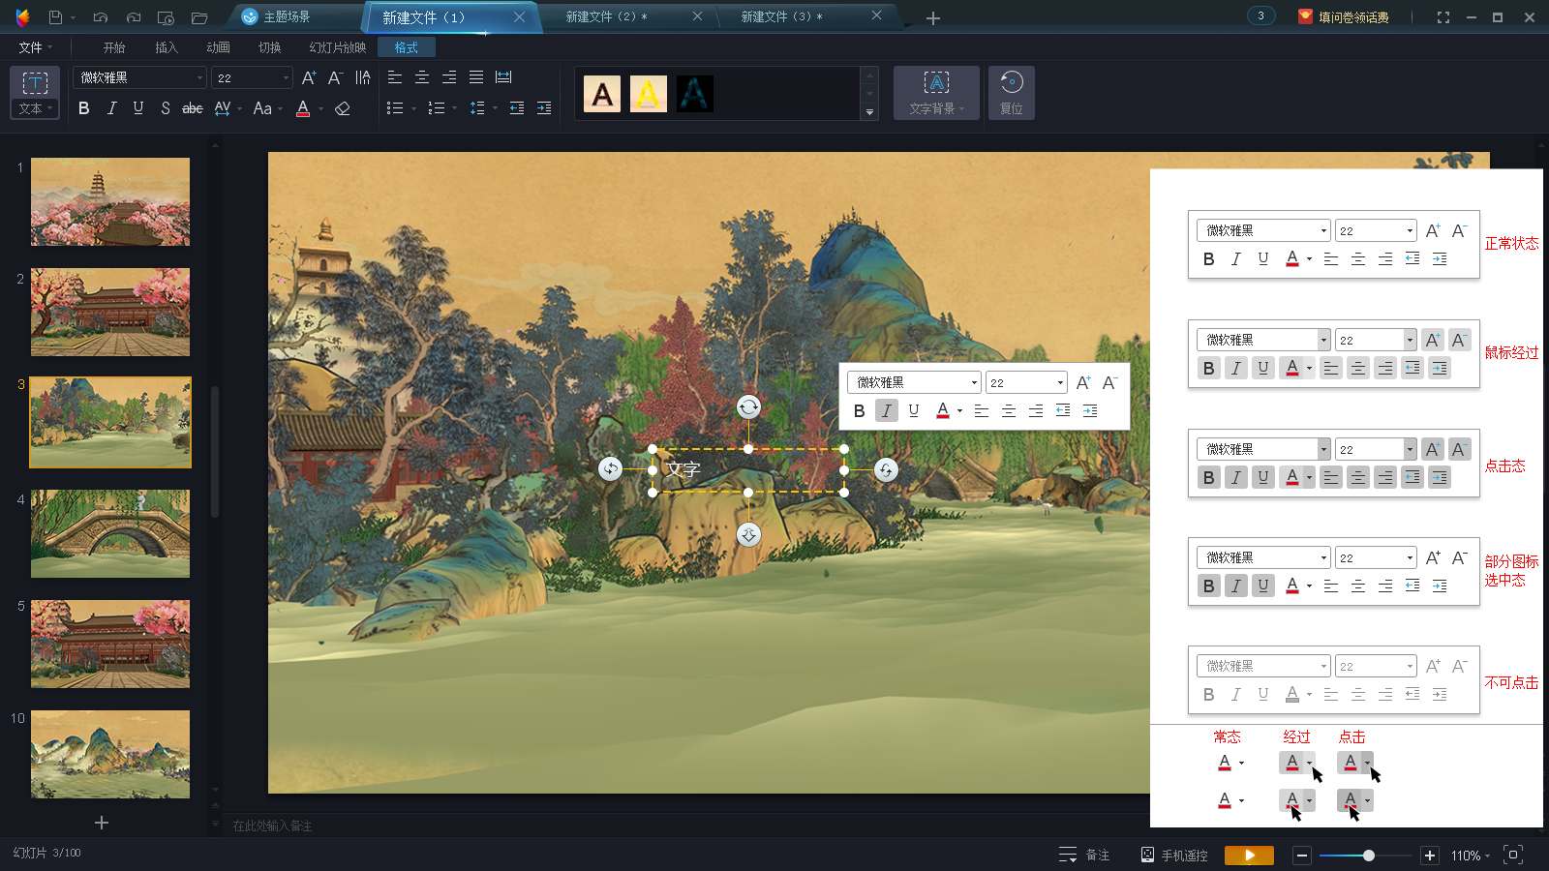
Task: Open the numbered list style dropdown arrow
Action: pyautogui.click(x=454, y=109)
